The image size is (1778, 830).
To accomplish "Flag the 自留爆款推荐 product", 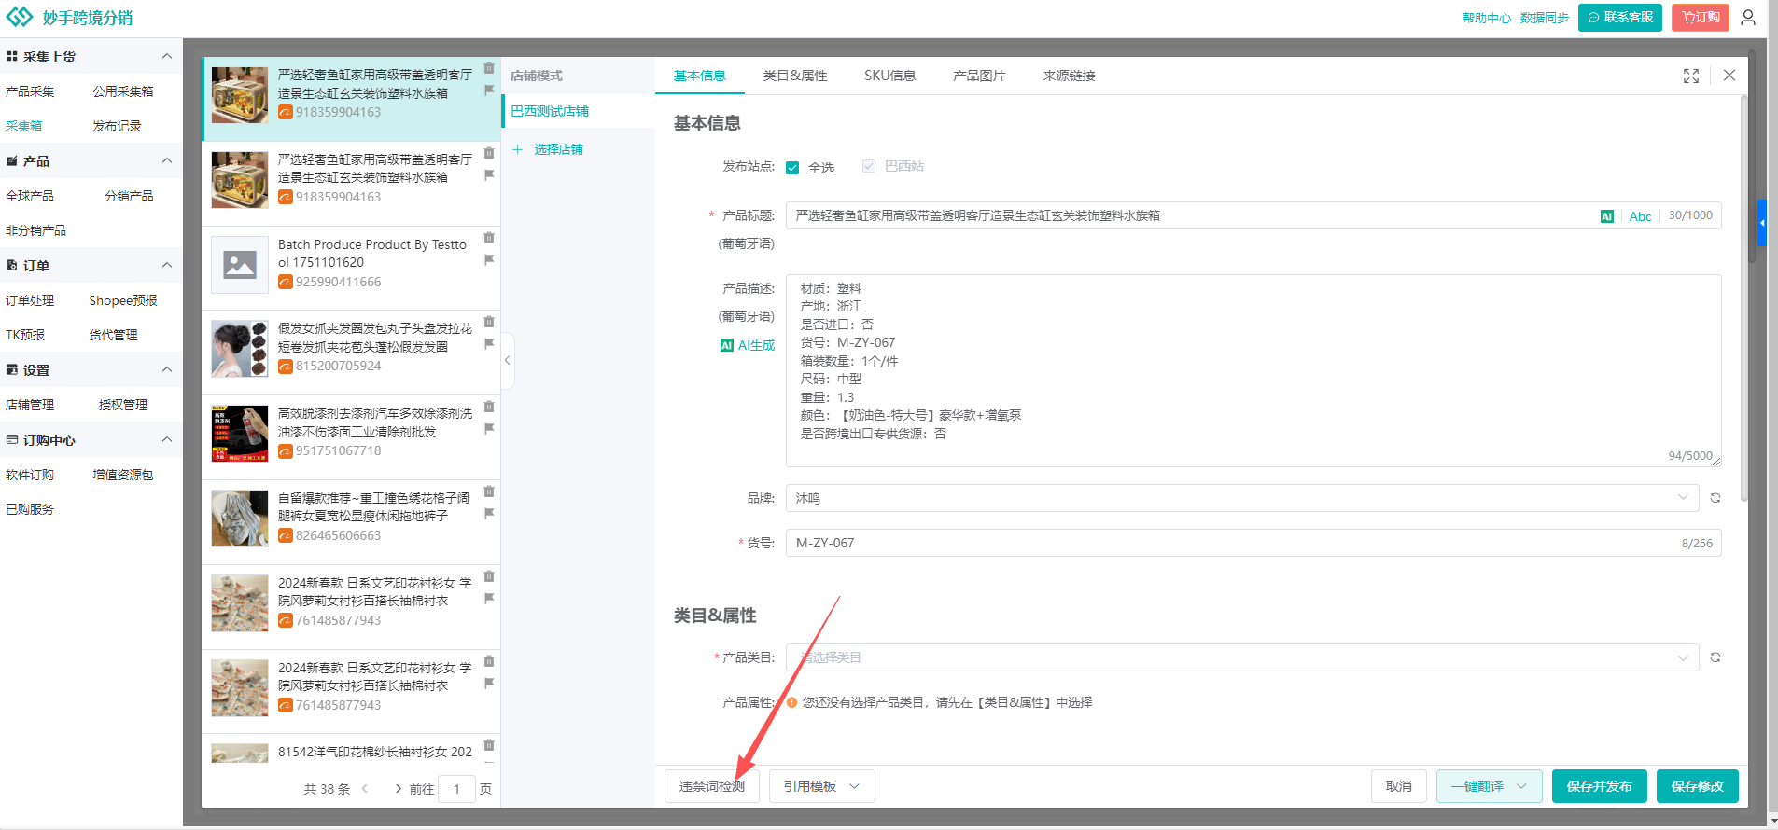I will point(489,514).
